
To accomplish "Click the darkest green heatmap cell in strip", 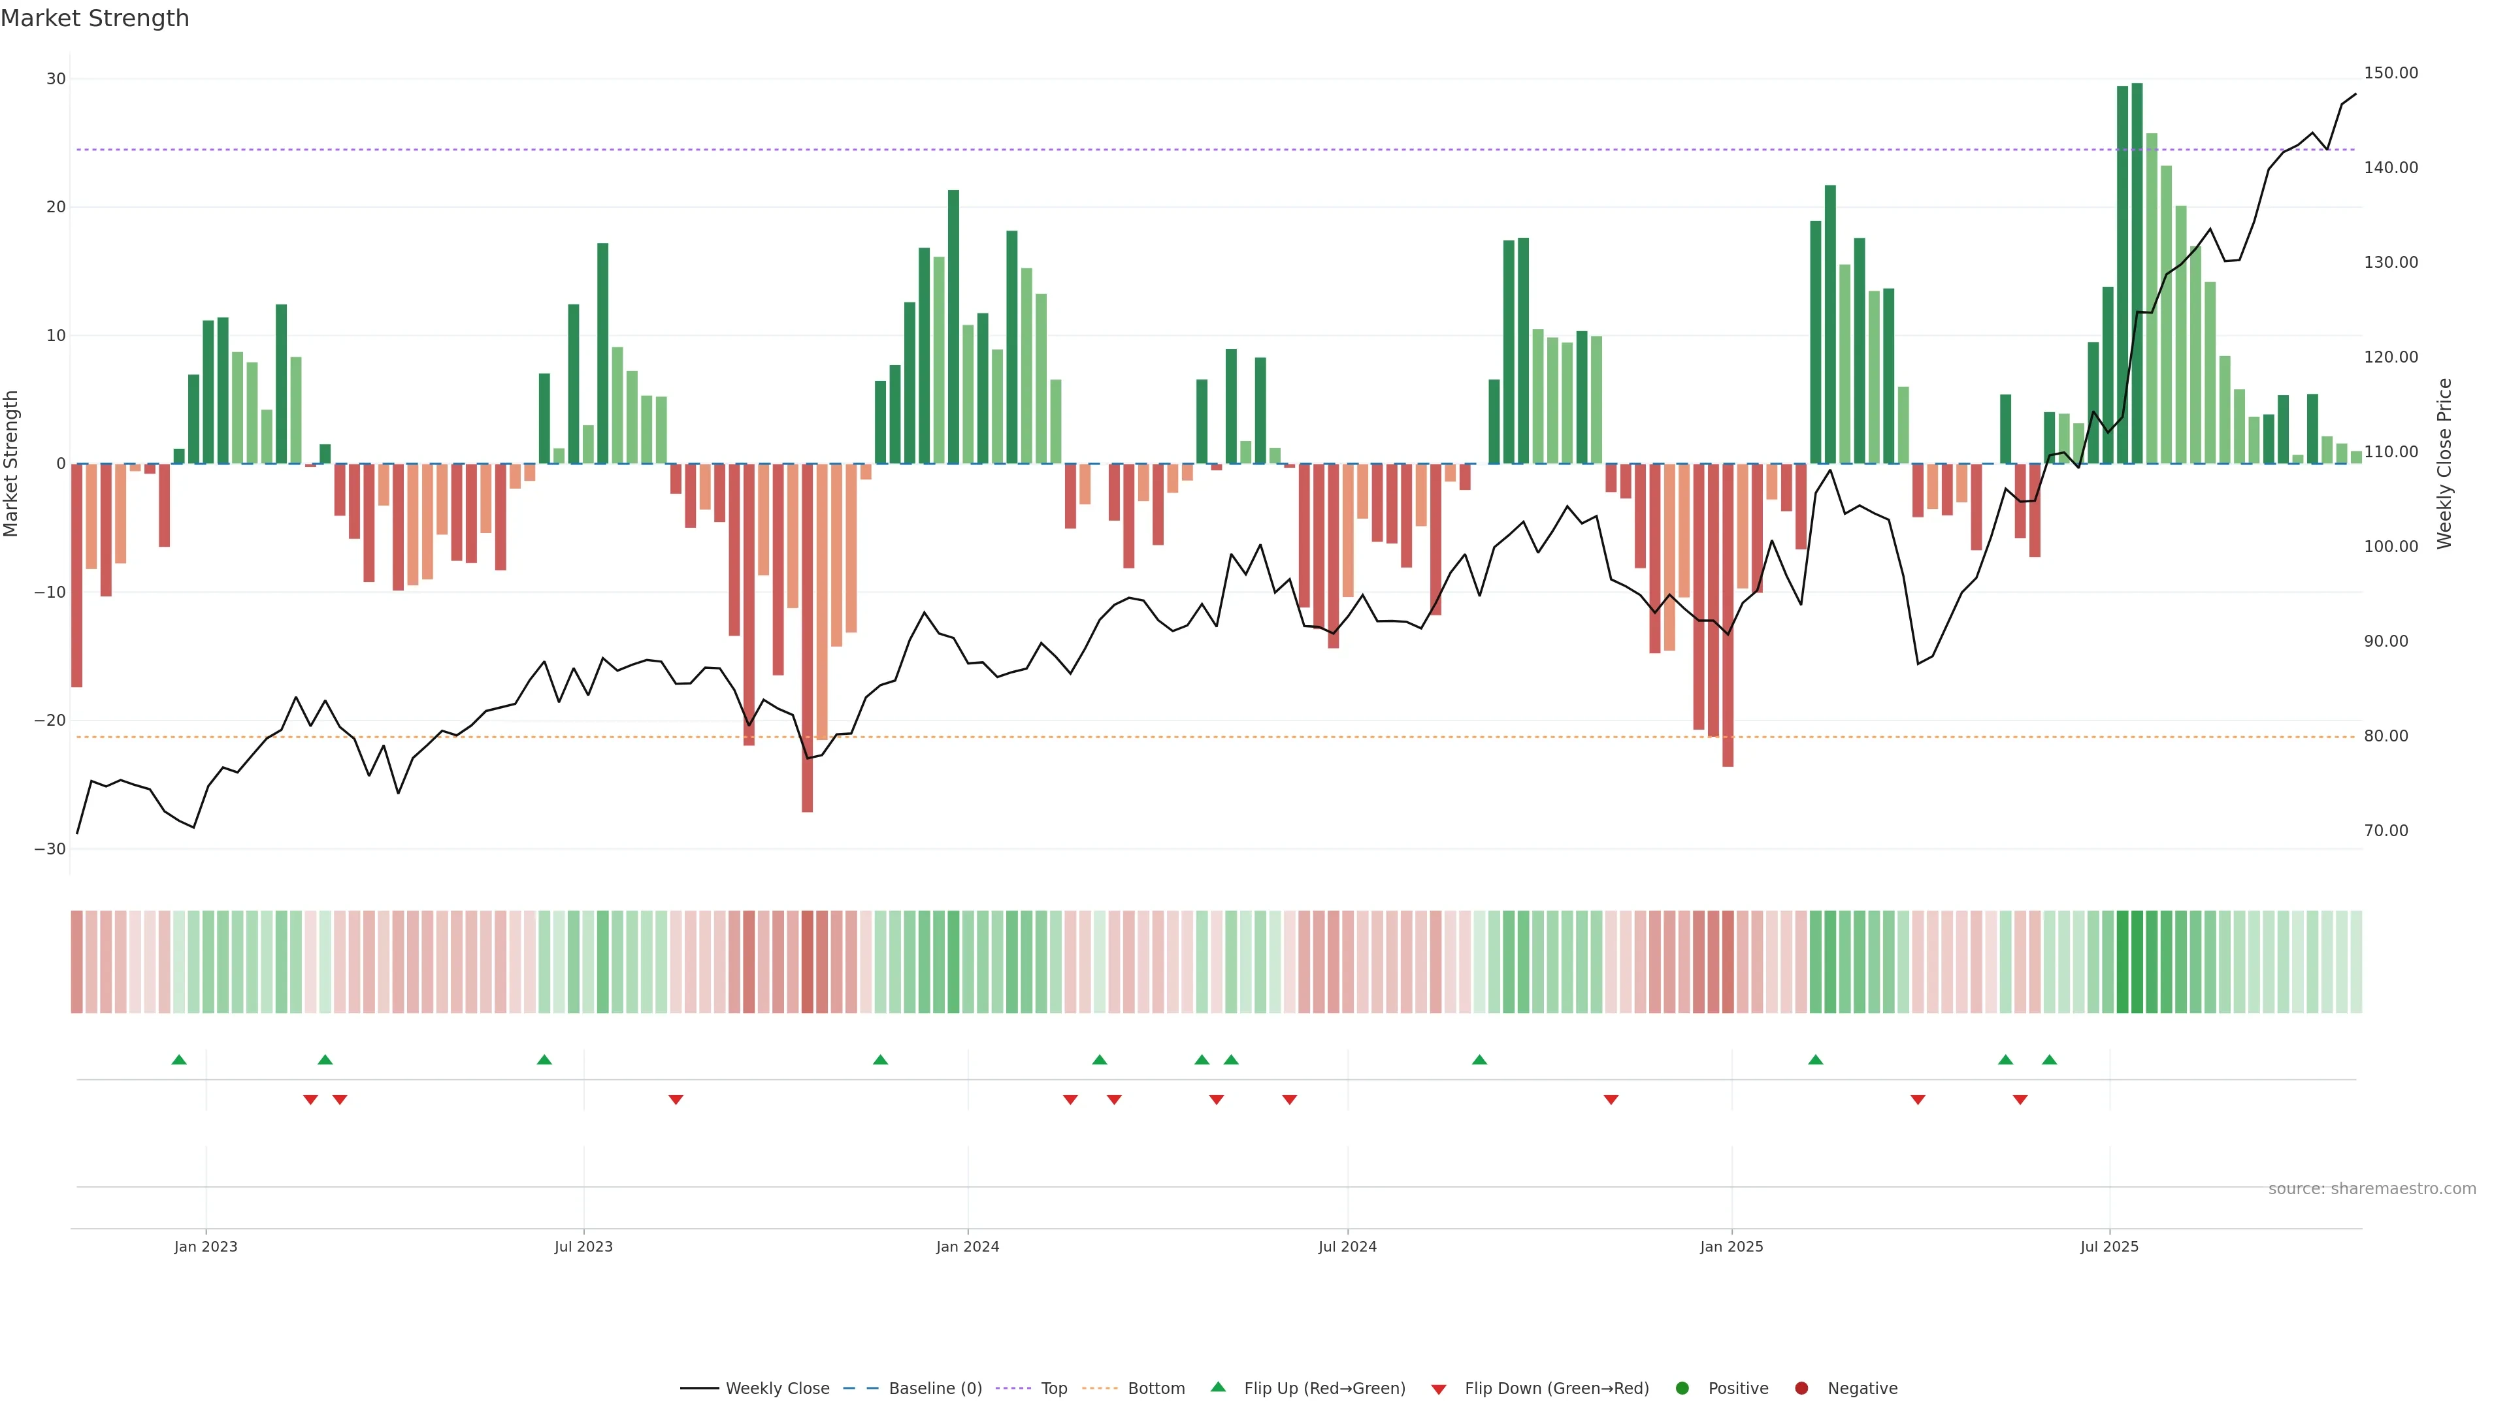I will (x=2137, y=962).
